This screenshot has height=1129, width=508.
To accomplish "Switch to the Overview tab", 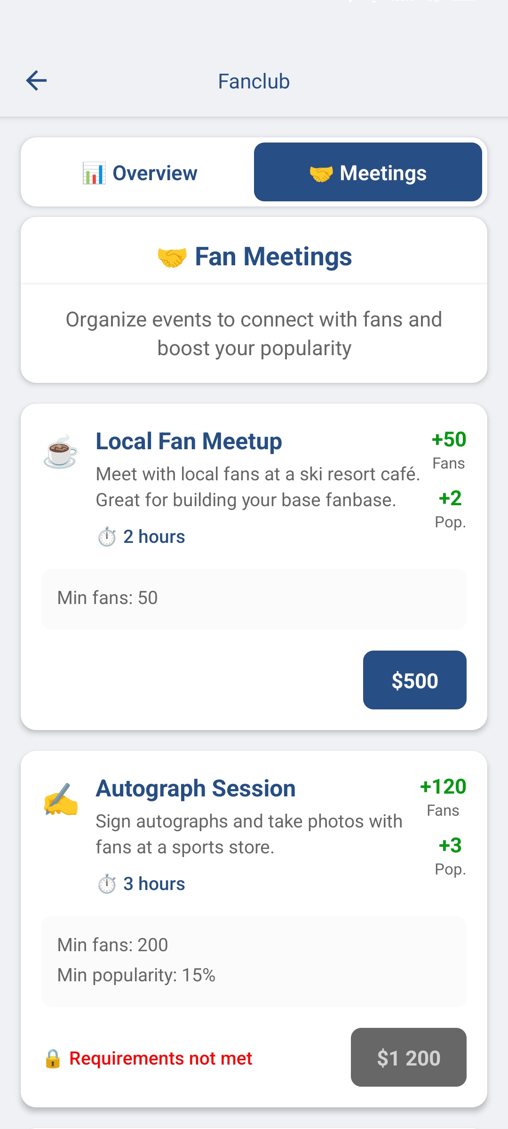I will pyautogui.click(x=139, y=173).
